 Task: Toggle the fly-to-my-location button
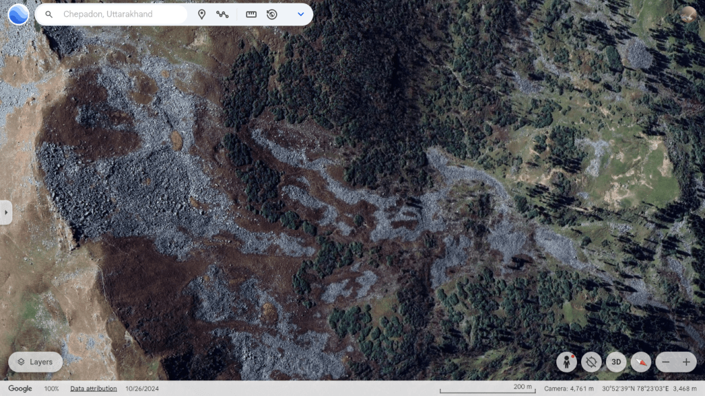point(591,362)
